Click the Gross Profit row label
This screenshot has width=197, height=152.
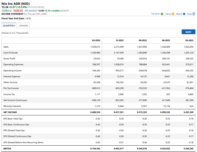tap(9, 59)
